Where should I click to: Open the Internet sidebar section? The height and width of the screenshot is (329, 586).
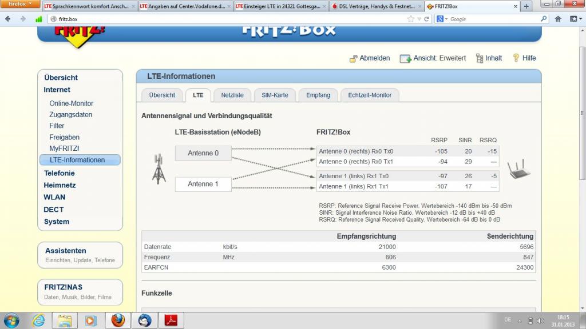(57, 90)
